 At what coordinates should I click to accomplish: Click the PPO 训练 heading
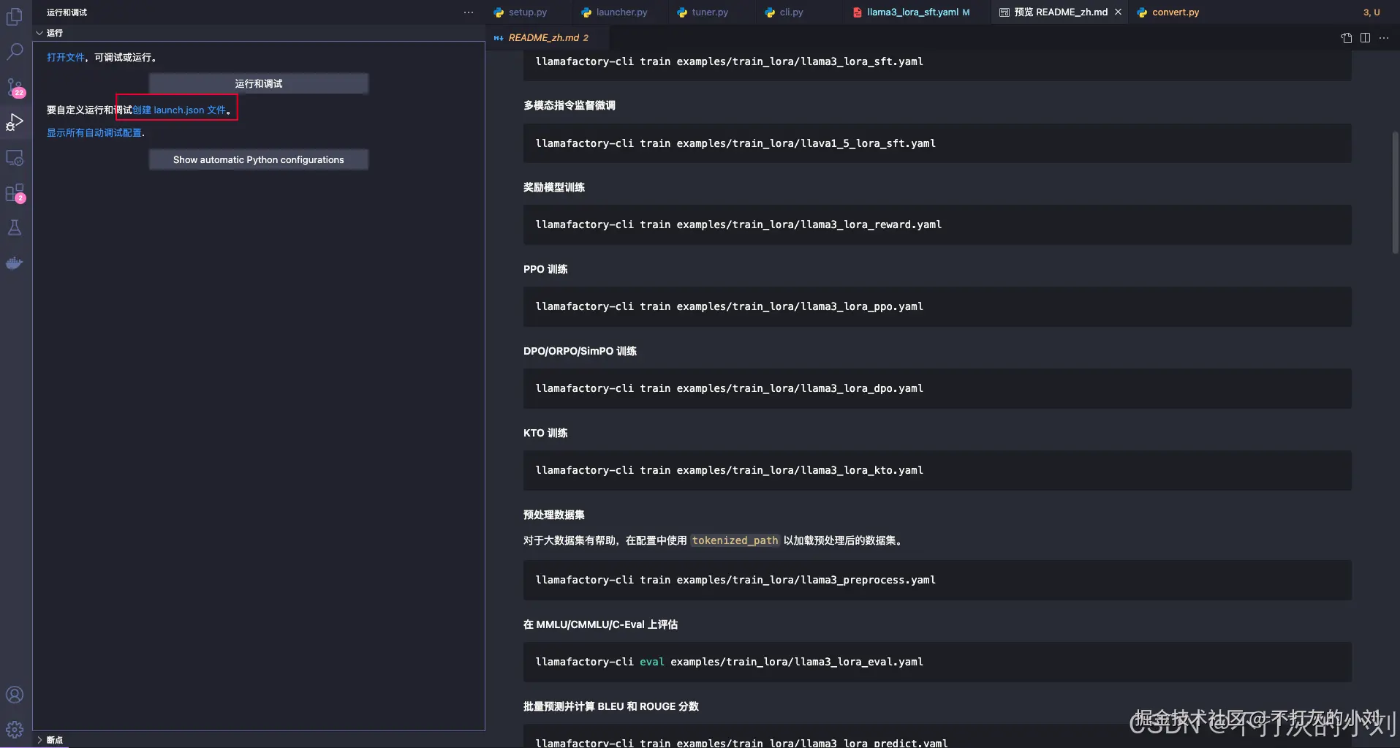(545, 269)
